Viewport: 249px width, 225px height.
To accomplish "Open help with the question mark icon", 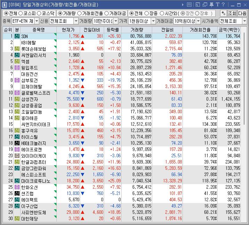I will point(223,5).
